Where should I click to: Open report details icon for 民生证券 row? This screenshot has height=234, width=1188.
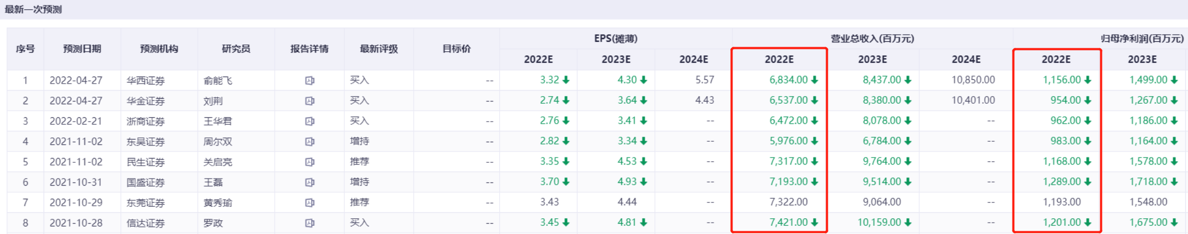(310, 162)
